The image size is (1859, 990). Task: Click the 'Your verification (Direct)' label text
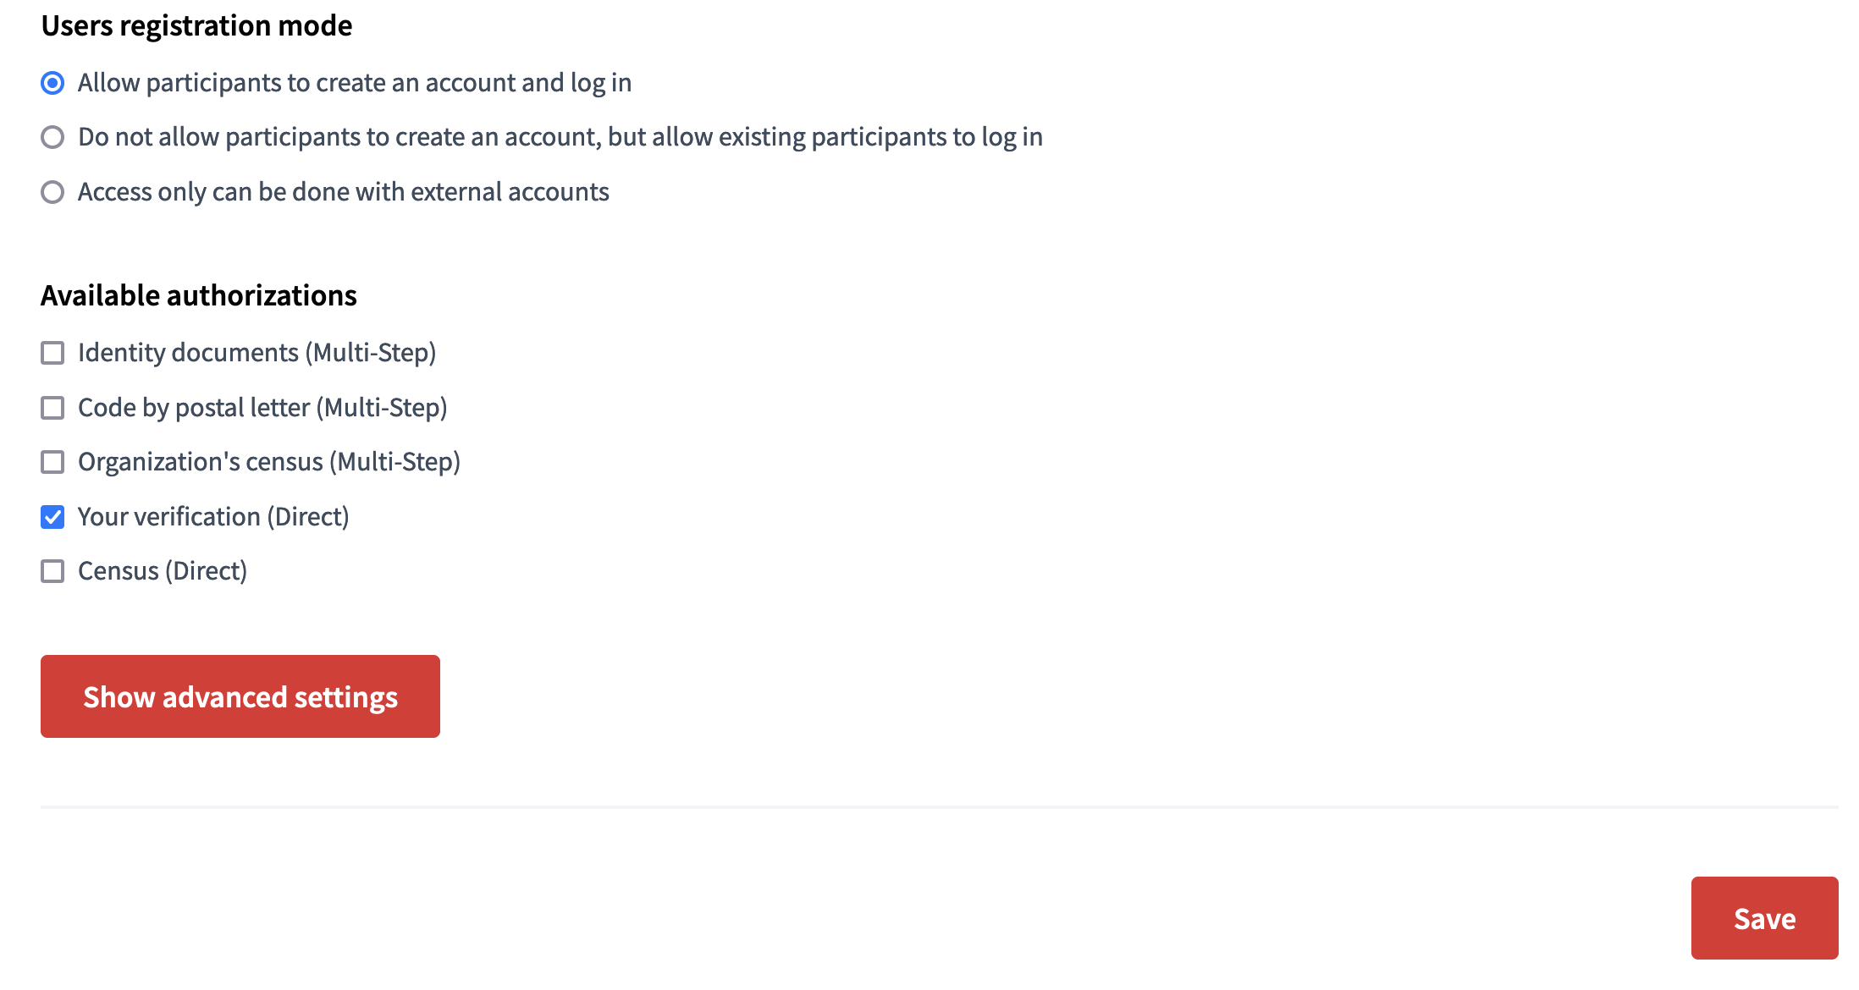(x=213, y=517)
